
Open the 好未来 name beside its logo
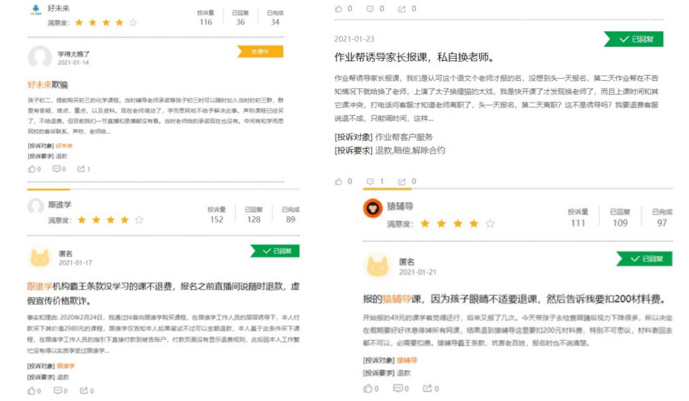click(59, 8)
